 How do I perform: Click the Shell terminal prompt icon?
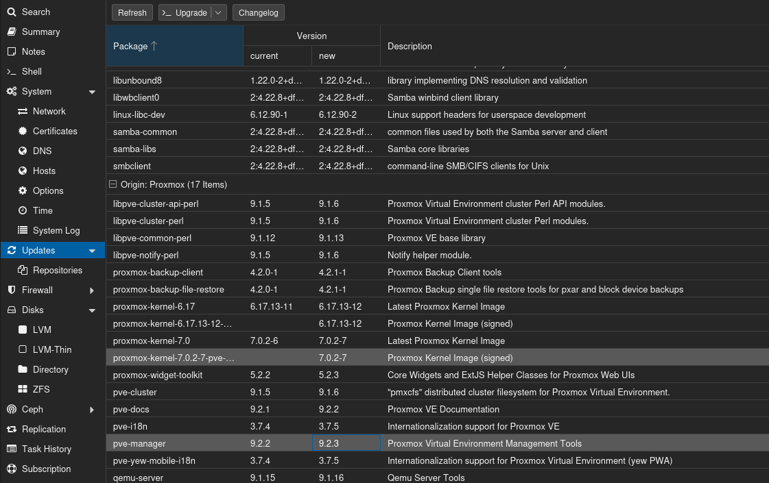(x=12, y=71)
